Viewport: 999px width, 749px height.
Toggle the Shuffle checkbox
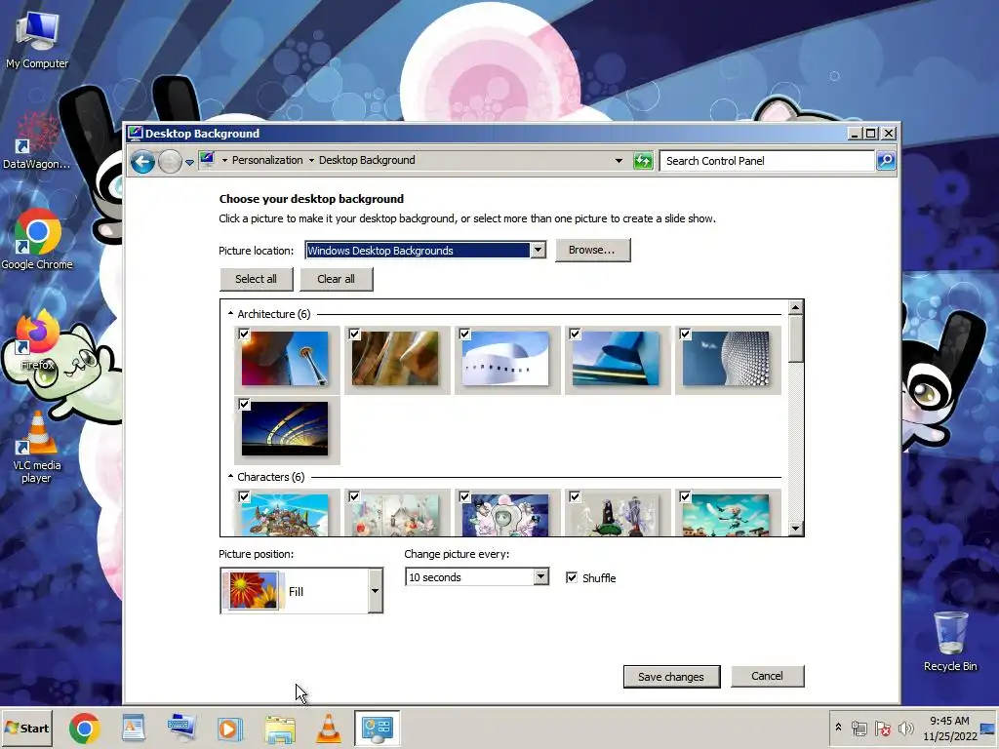point(572,577)
